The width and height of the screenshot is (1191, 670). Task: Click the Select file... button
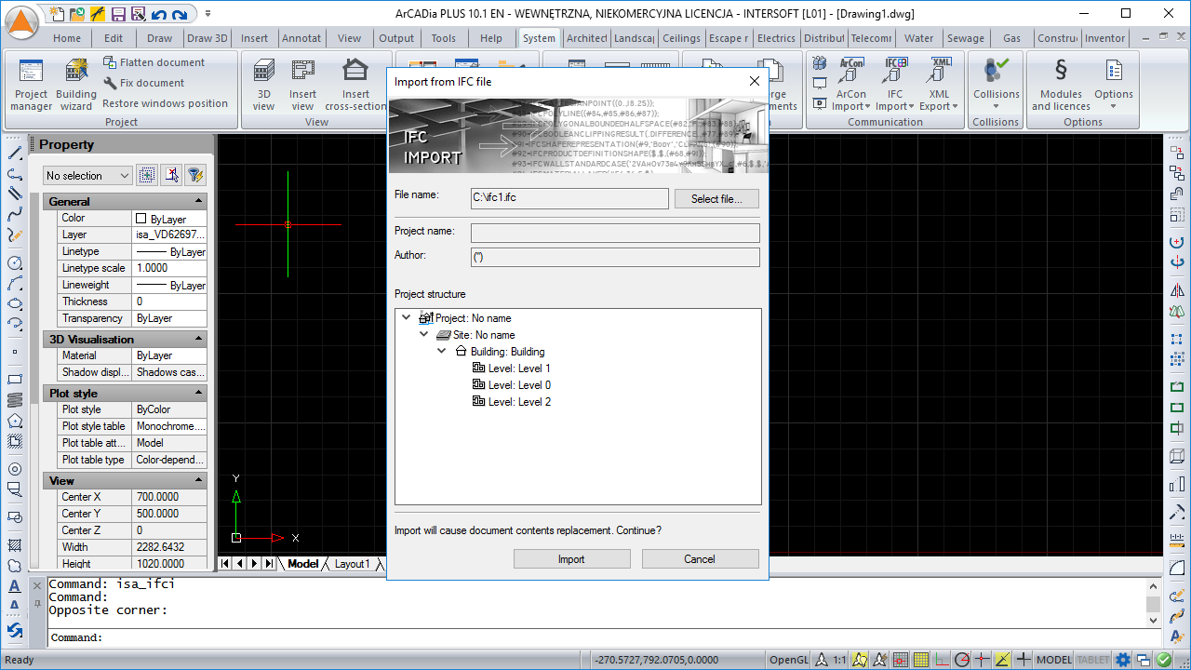(x=716, y=199)
